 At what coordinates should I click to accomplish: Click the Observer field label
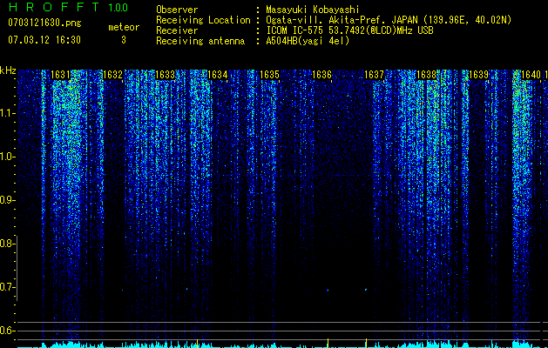[177, 10]
